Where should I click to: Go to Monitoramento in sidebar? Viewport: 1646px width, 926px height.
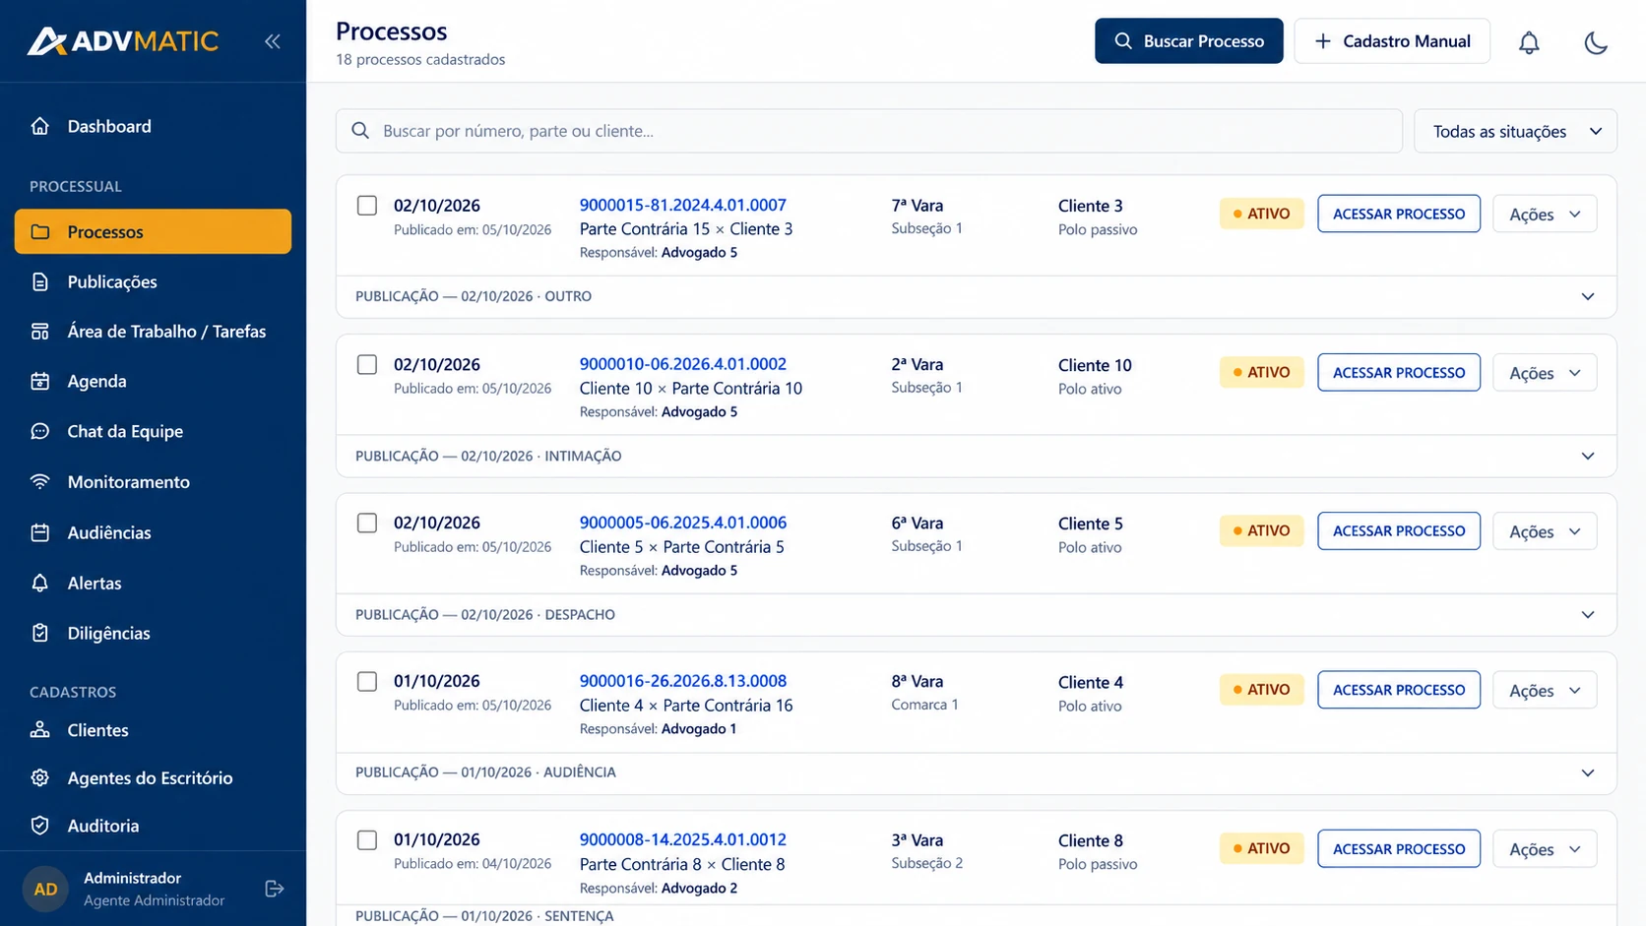[x=153, y=481]
